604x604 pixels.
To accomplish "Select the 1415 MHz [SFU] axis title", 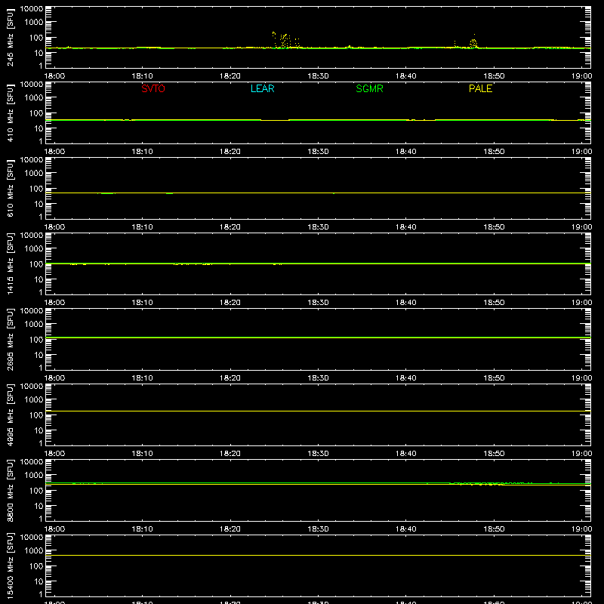I will tap(11, 263).
